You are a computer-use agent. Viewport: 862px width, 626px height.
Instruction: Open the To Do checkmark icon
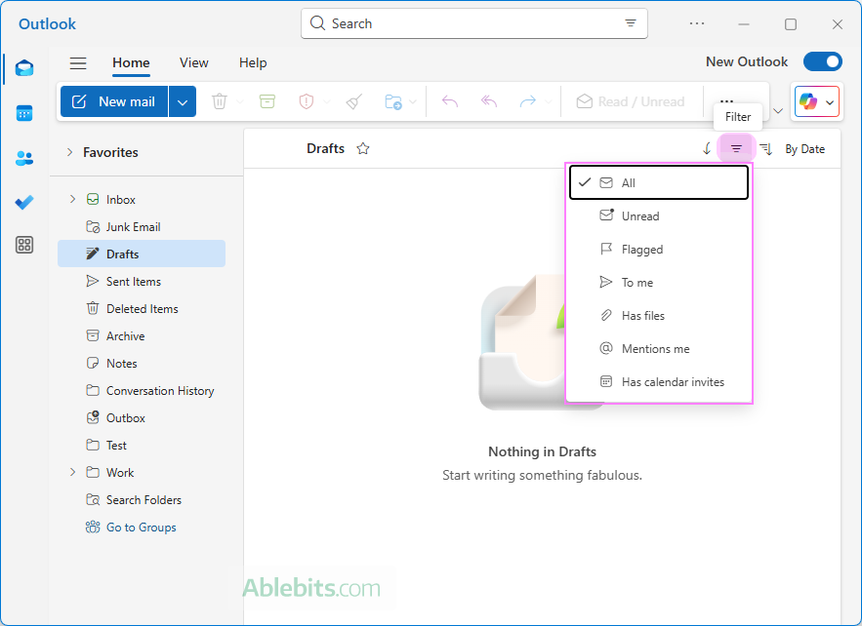pos(24,202)
